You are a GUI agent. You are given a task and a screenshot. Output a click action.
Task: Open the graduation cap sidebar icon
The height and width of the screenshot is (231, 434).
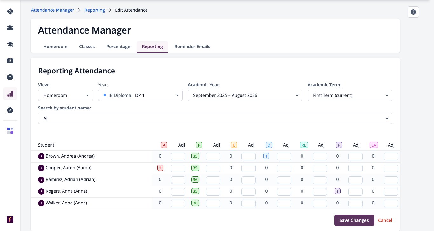point(10,44)
